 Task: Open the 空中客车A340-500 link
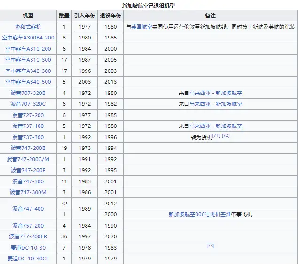[28, 82]
